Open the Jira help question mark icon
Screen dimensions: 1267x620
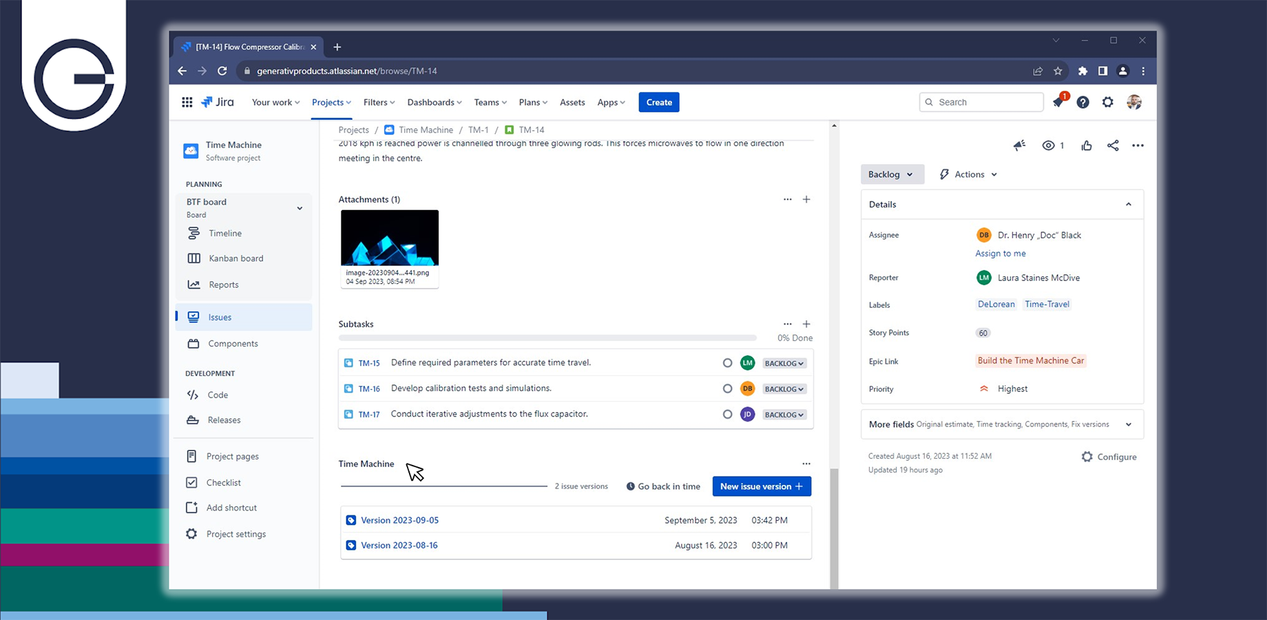1083,103
